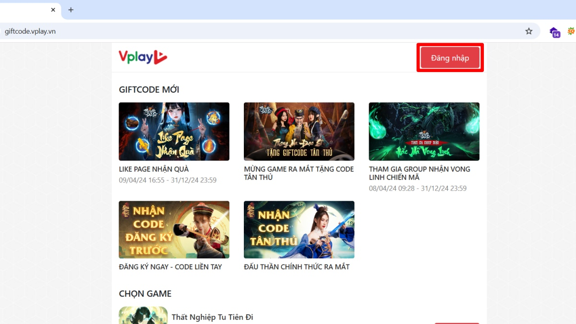This screenshot has width=576, height=324.
Task: Open a new tab with the plus button
Action: tap(71, 10)
